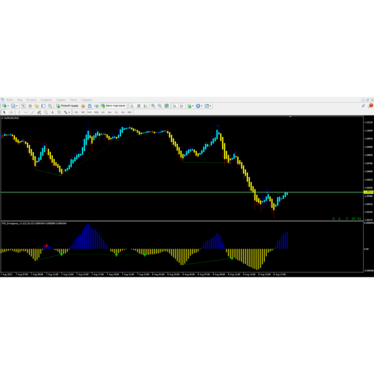
Task: Click the New Chart icon
Action: 4,106
